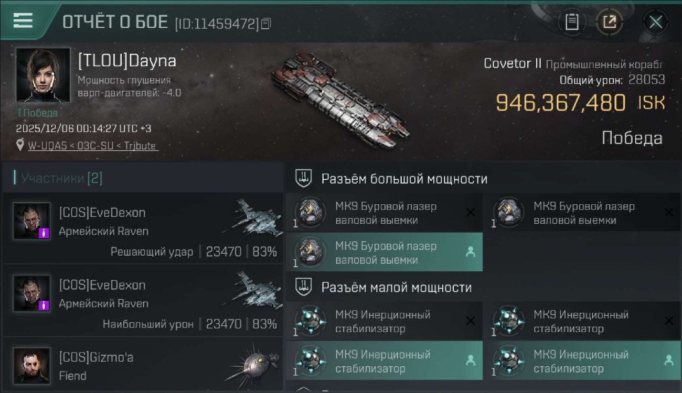The height and width of the screenshot is (393, 682).
Task: Click Разъём большой мощности slot icon
Action: [x=303, y=178]
